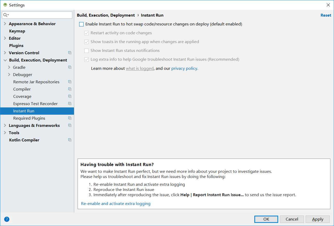Click the help question mark icon
Viewport: 334px width, 226px height.
coord(7,219)
